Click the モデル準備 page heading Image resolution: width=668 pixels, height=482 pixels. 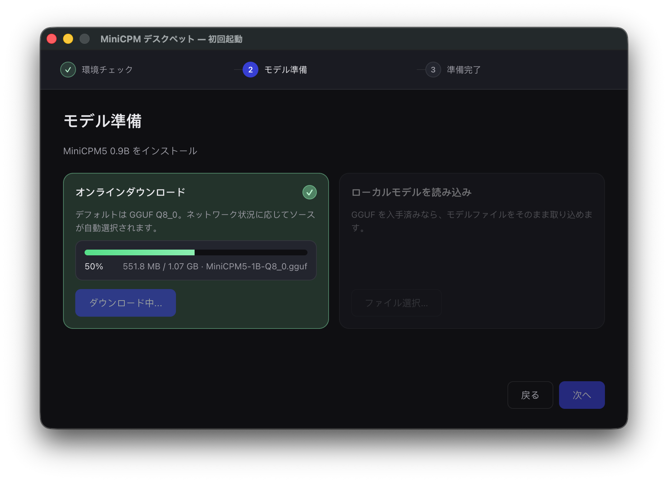coord(102,121)
